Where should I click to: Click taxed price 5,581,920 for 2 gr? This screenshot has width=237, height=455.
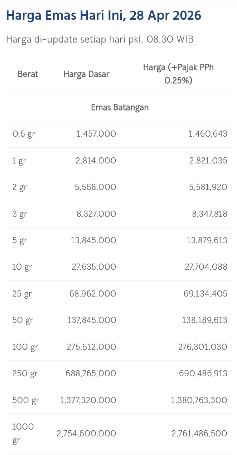point(208,187)
